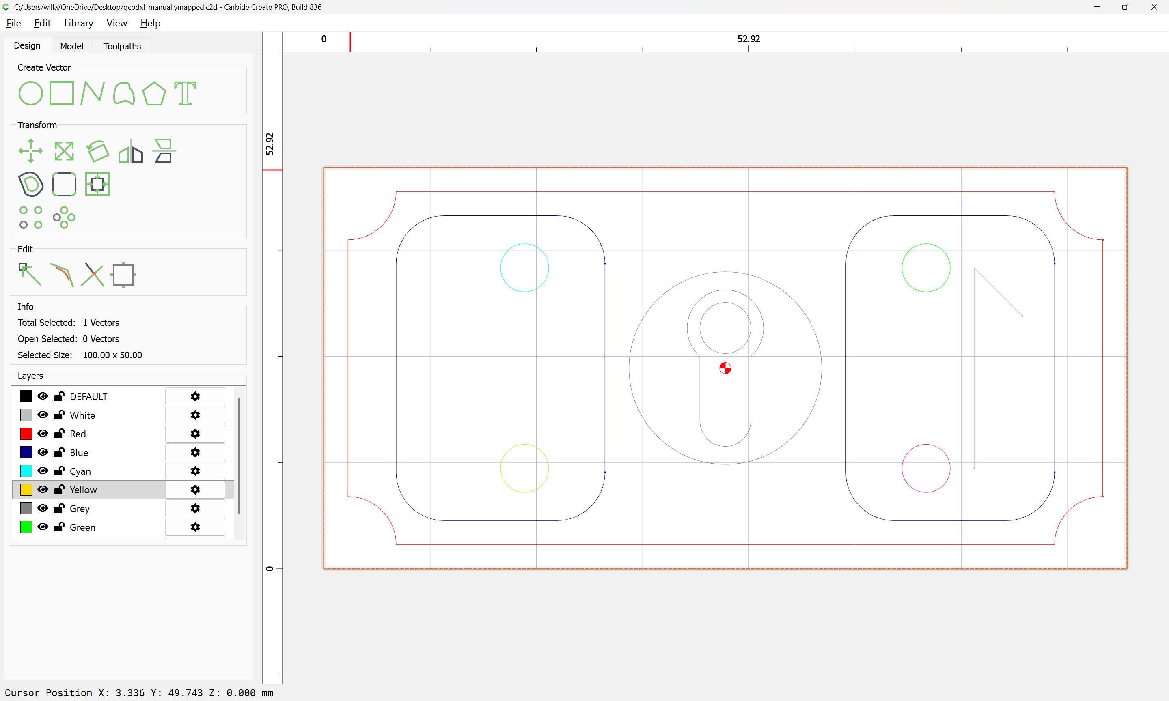
Task: Open the Linear Array tool
Action: pyautogui.click(x=31, y=217)
